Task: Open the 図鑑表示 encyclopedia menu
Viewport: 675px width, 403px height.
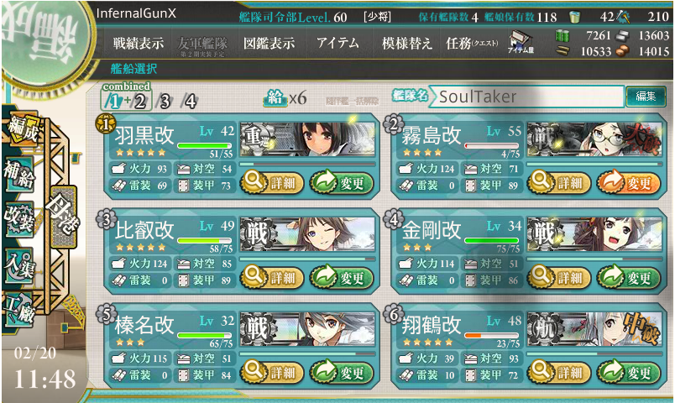Action: click(x=269, y=43)
